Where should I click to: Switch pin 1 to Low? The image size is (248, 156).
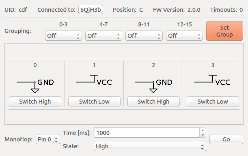(94, 102)
